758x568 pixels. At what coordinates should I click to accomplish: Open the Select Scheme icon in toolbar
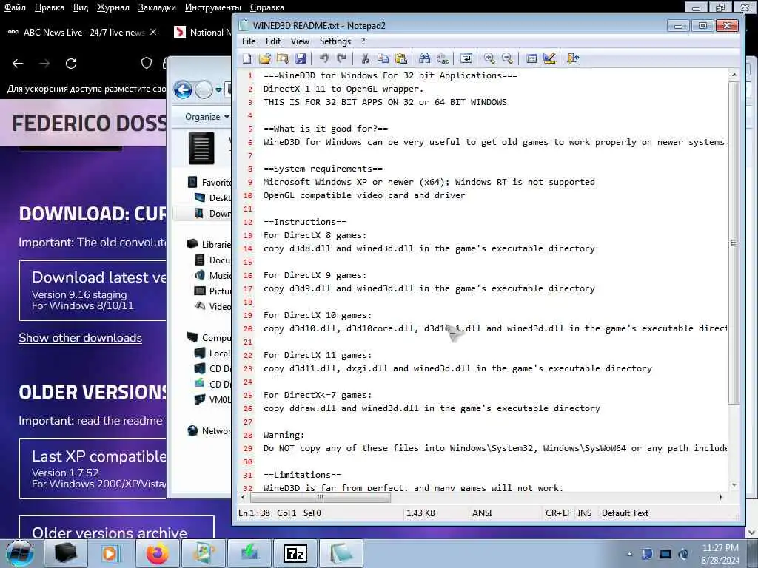pyautogui.click(x=531, y=58)
